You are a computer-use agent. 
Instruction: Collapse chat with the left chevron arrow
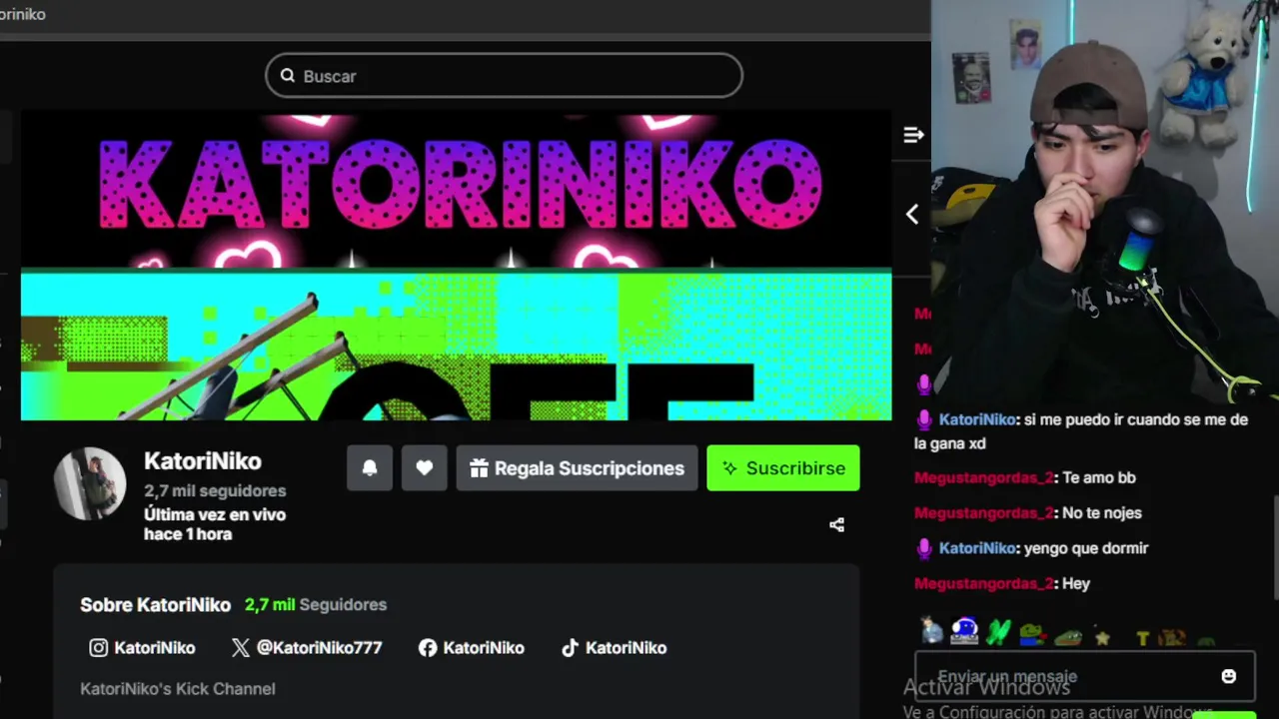[x=912, y=215]
